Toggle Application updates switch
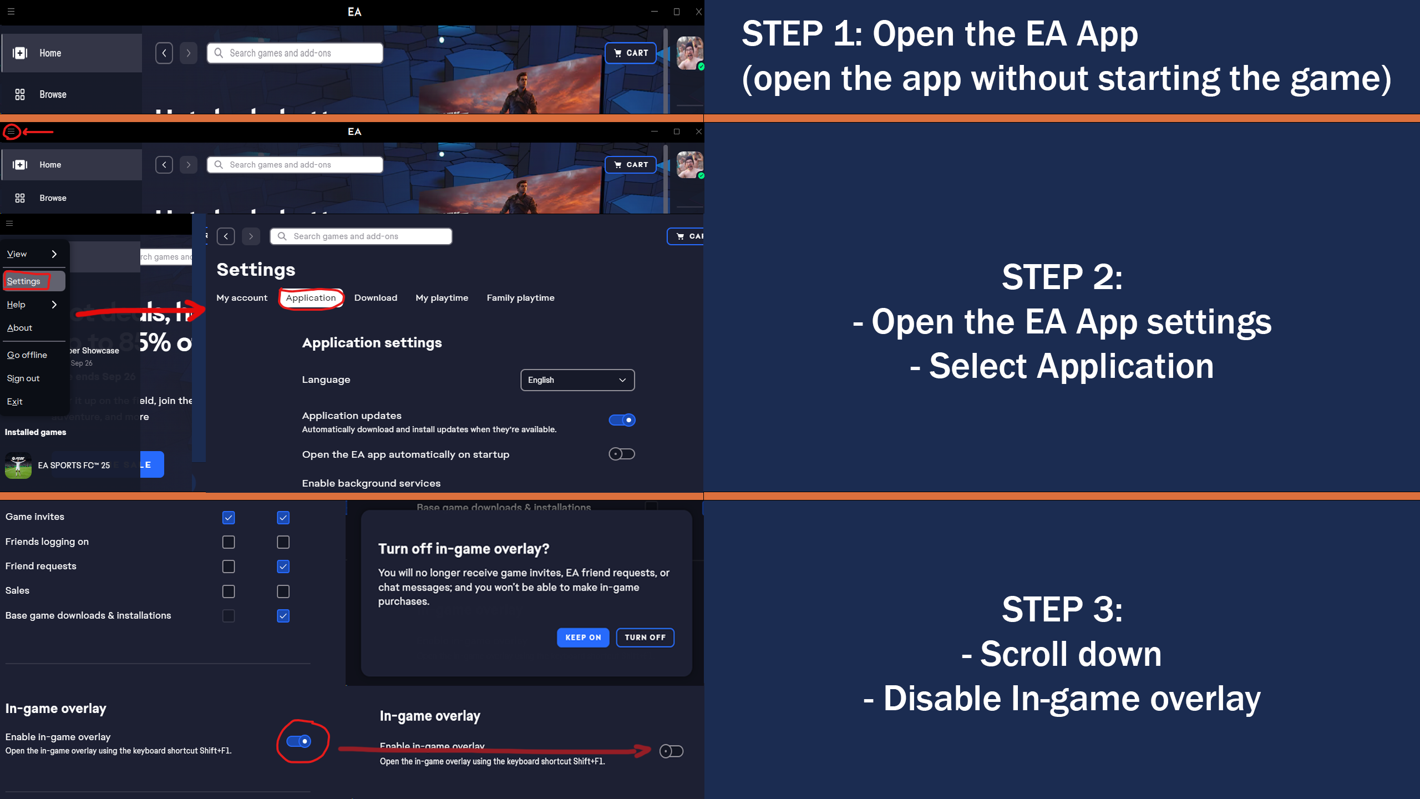 click(x=622, y=420)
